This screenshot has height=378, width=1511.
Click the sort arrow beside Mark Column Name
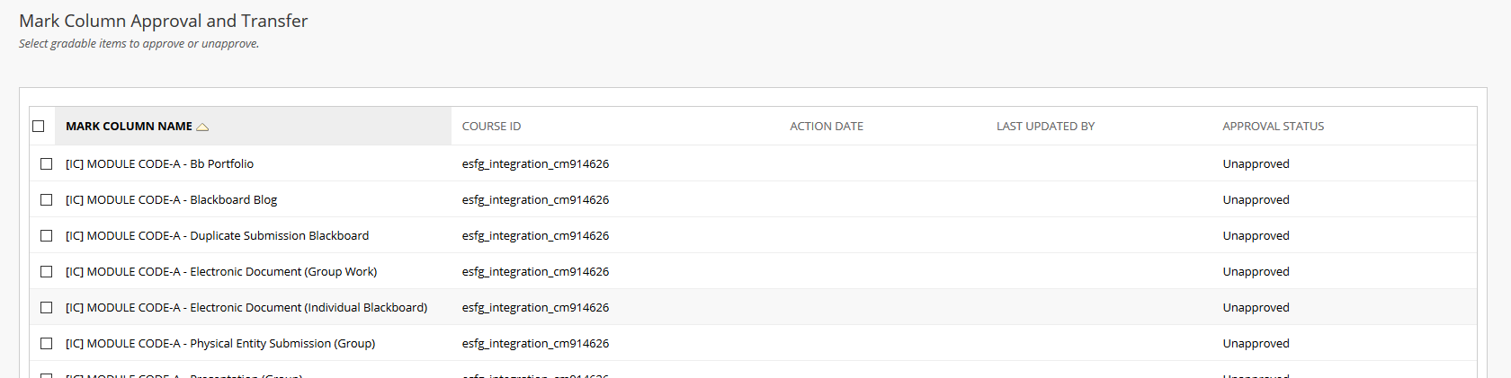click(202, 127)
